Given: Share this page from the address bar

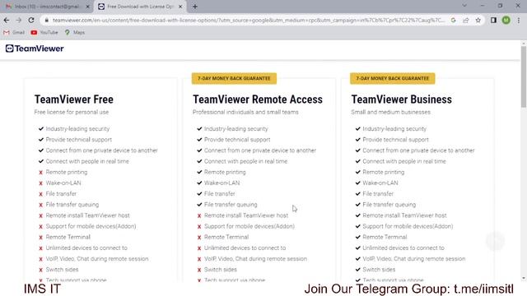Looking at the screenshot, I should pos(466,20).
